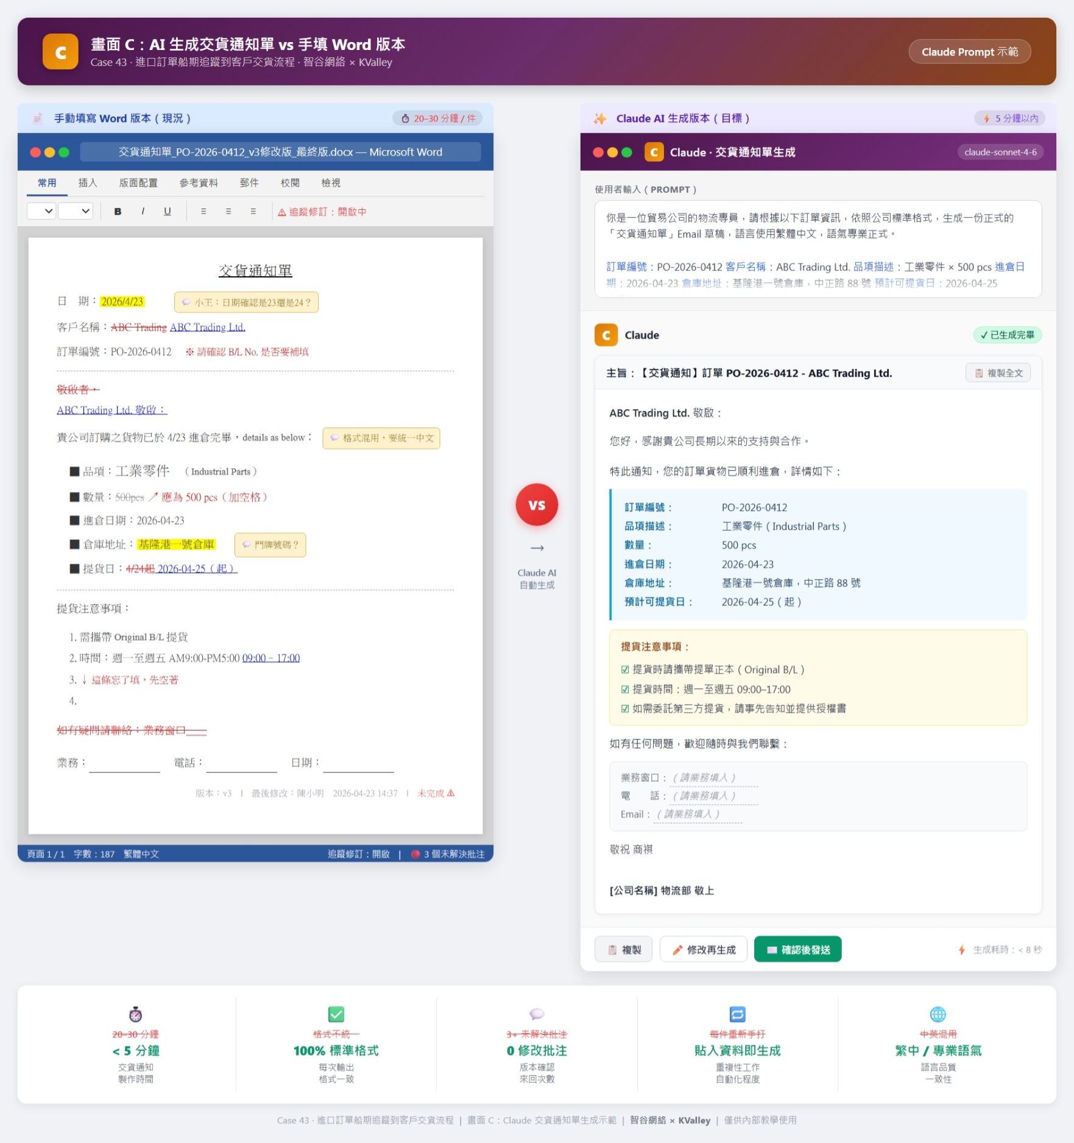Click the 複製全文 button
The height and width of the screenshot is (1143, 1074).
(x=998, y=372)
